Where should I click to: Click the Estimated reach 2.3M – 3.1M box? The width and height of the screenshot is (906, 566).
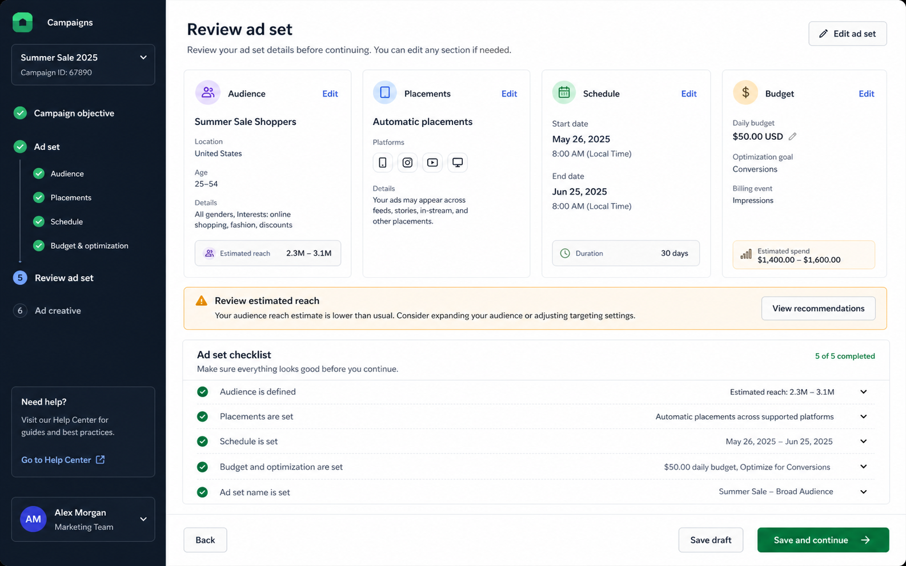click(x=268, y=253)
